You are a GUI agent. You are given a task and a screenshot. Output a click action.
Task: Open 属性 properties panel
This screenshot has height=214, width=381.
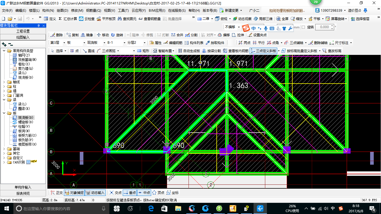[156, 43]
